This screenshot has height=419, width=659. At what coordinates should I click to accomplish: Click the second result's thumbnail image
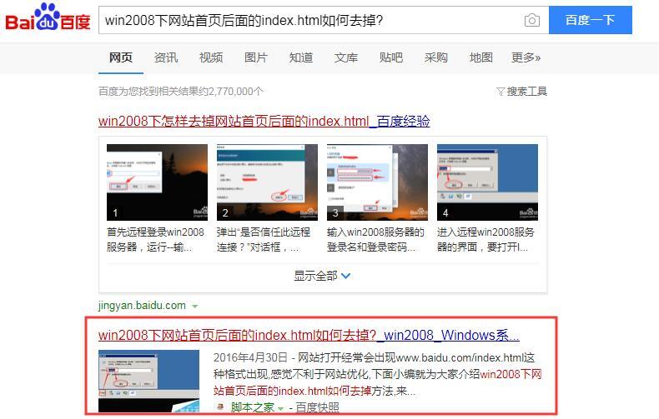click(x=148, y=382)
